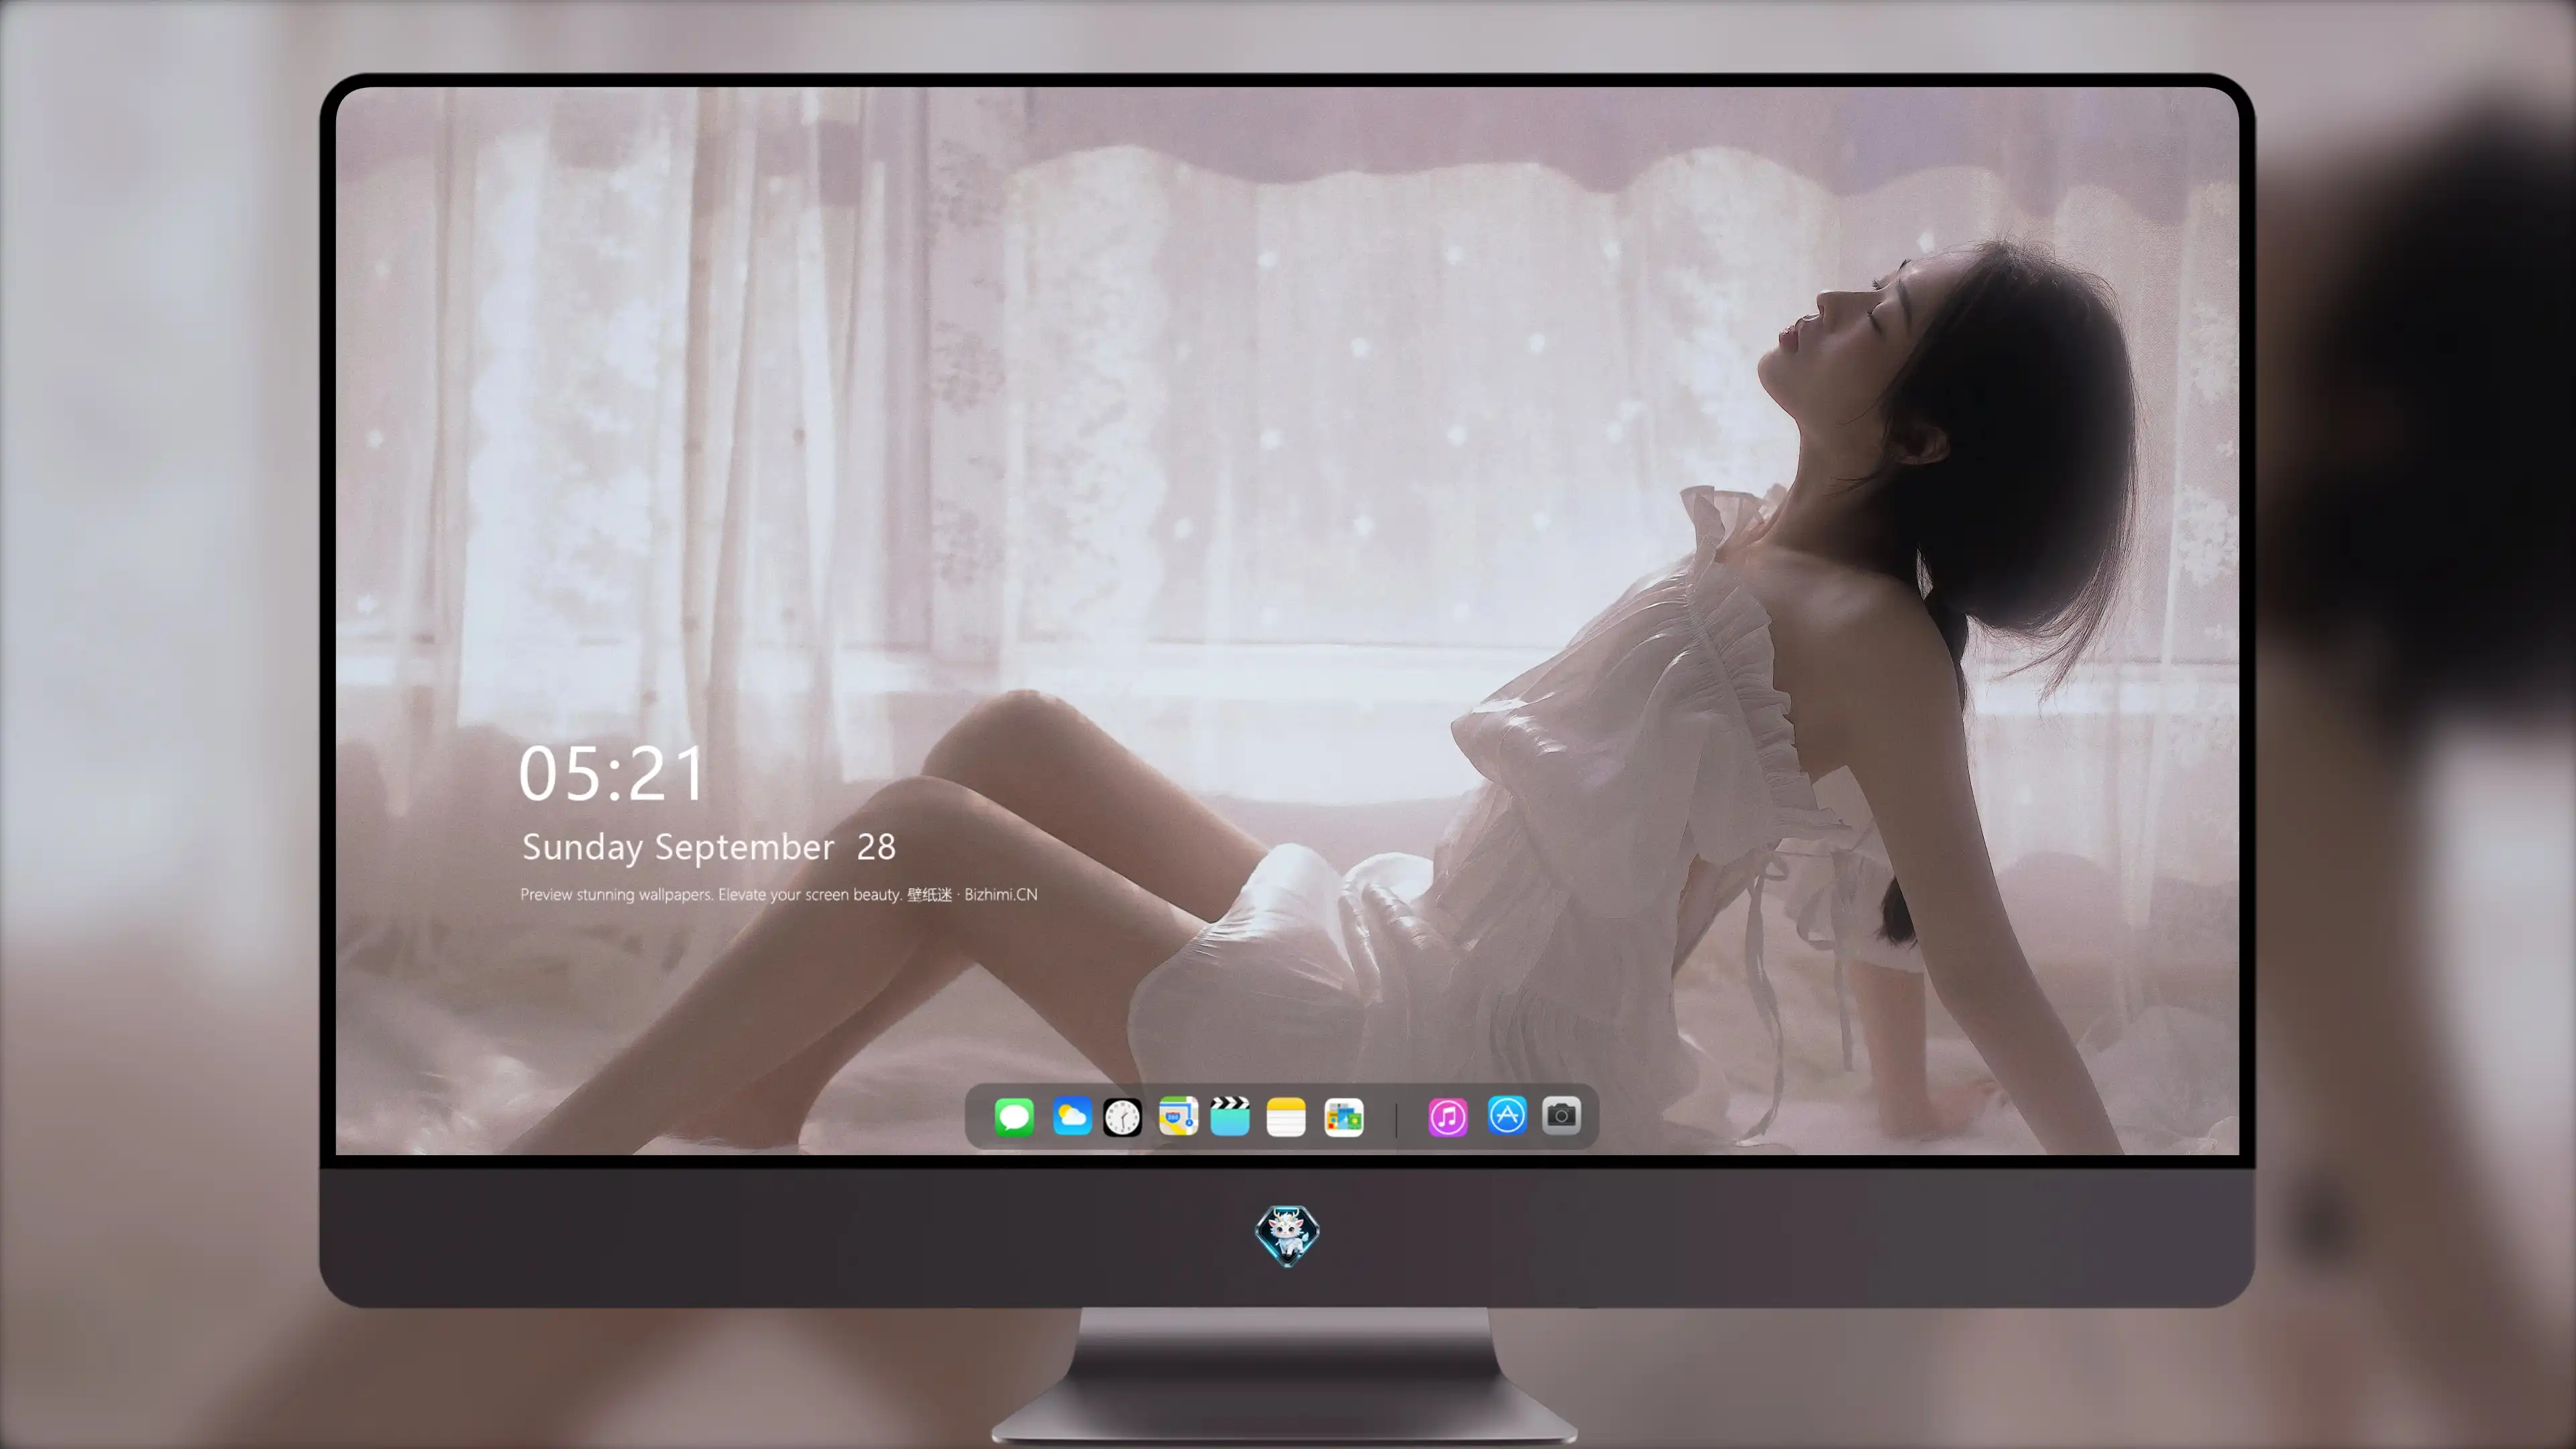Launch iTunes music app from the dock
Viewport: 2576px width, 1449px height.
pyautogui.click(x=1448, y=1116)
